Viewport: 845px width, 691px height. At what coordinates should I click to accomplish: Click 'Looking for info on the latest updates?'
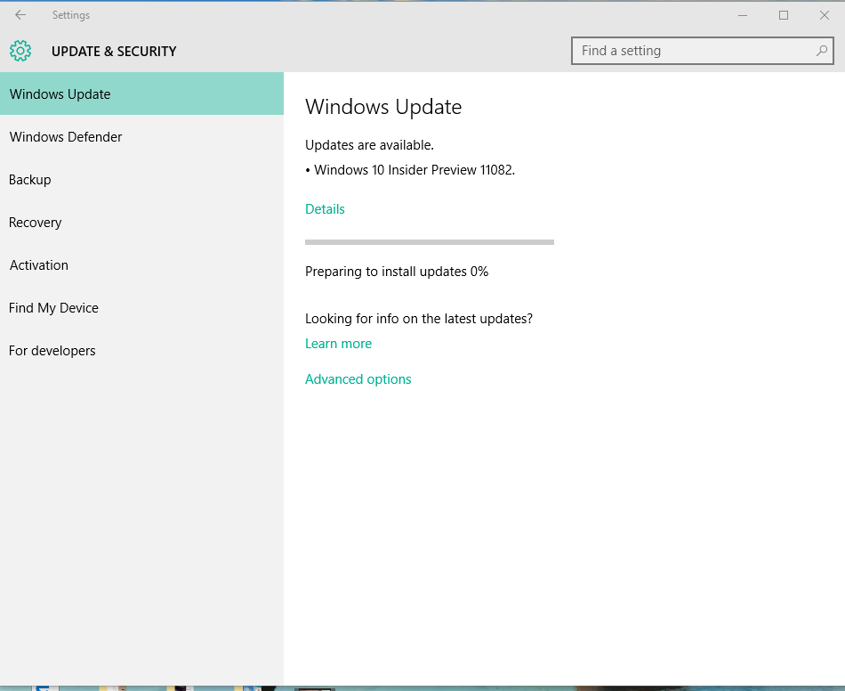click(x=419, y=319)
